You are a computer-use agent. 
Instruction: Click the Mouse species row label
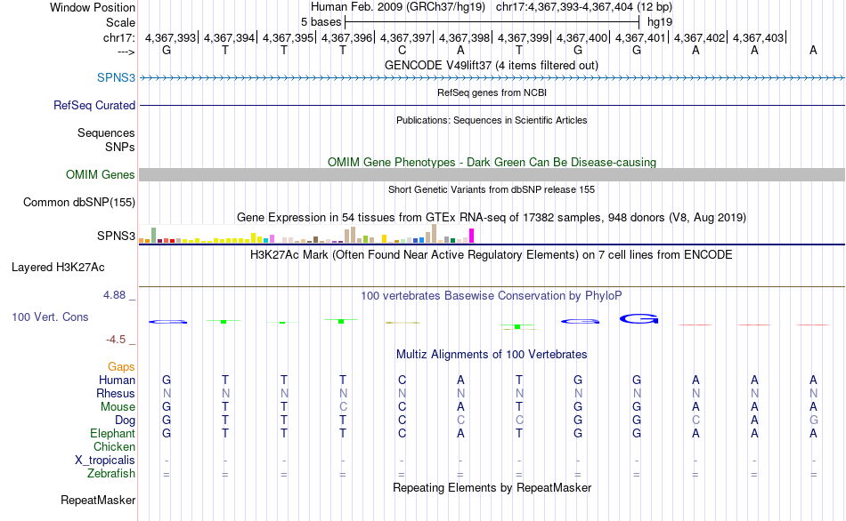pos(118,407)
